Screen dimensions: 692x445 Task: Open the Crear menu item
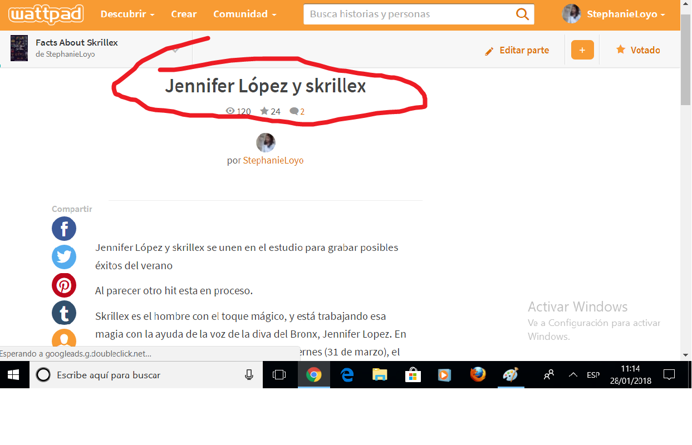point(184,14)
